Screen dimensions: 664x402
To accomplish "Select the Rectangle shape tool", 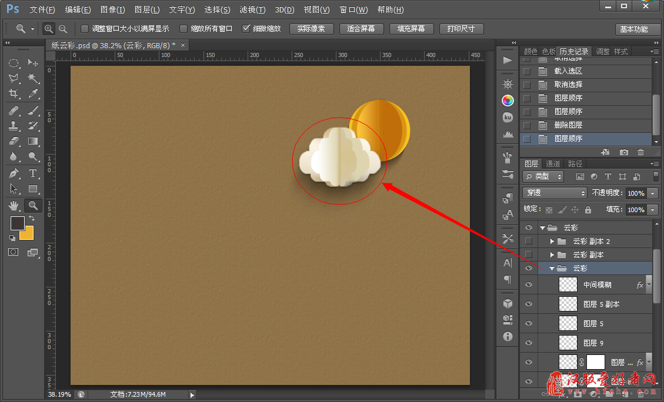I will coord(32,189).
